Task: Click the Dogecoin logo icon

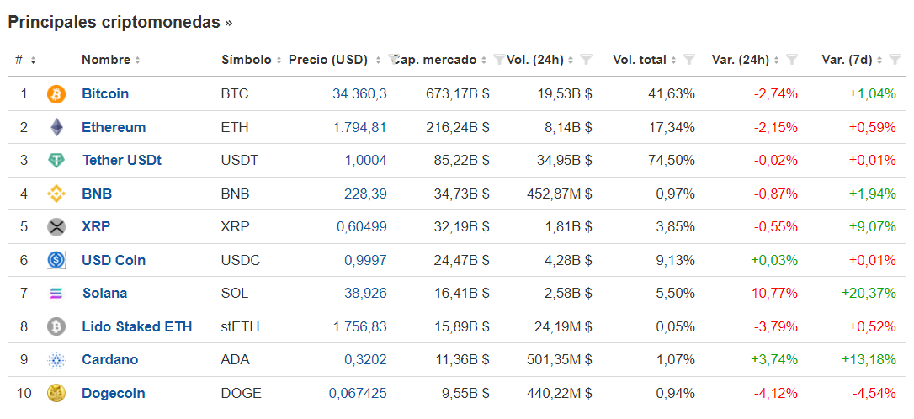Action: point(56,393)
